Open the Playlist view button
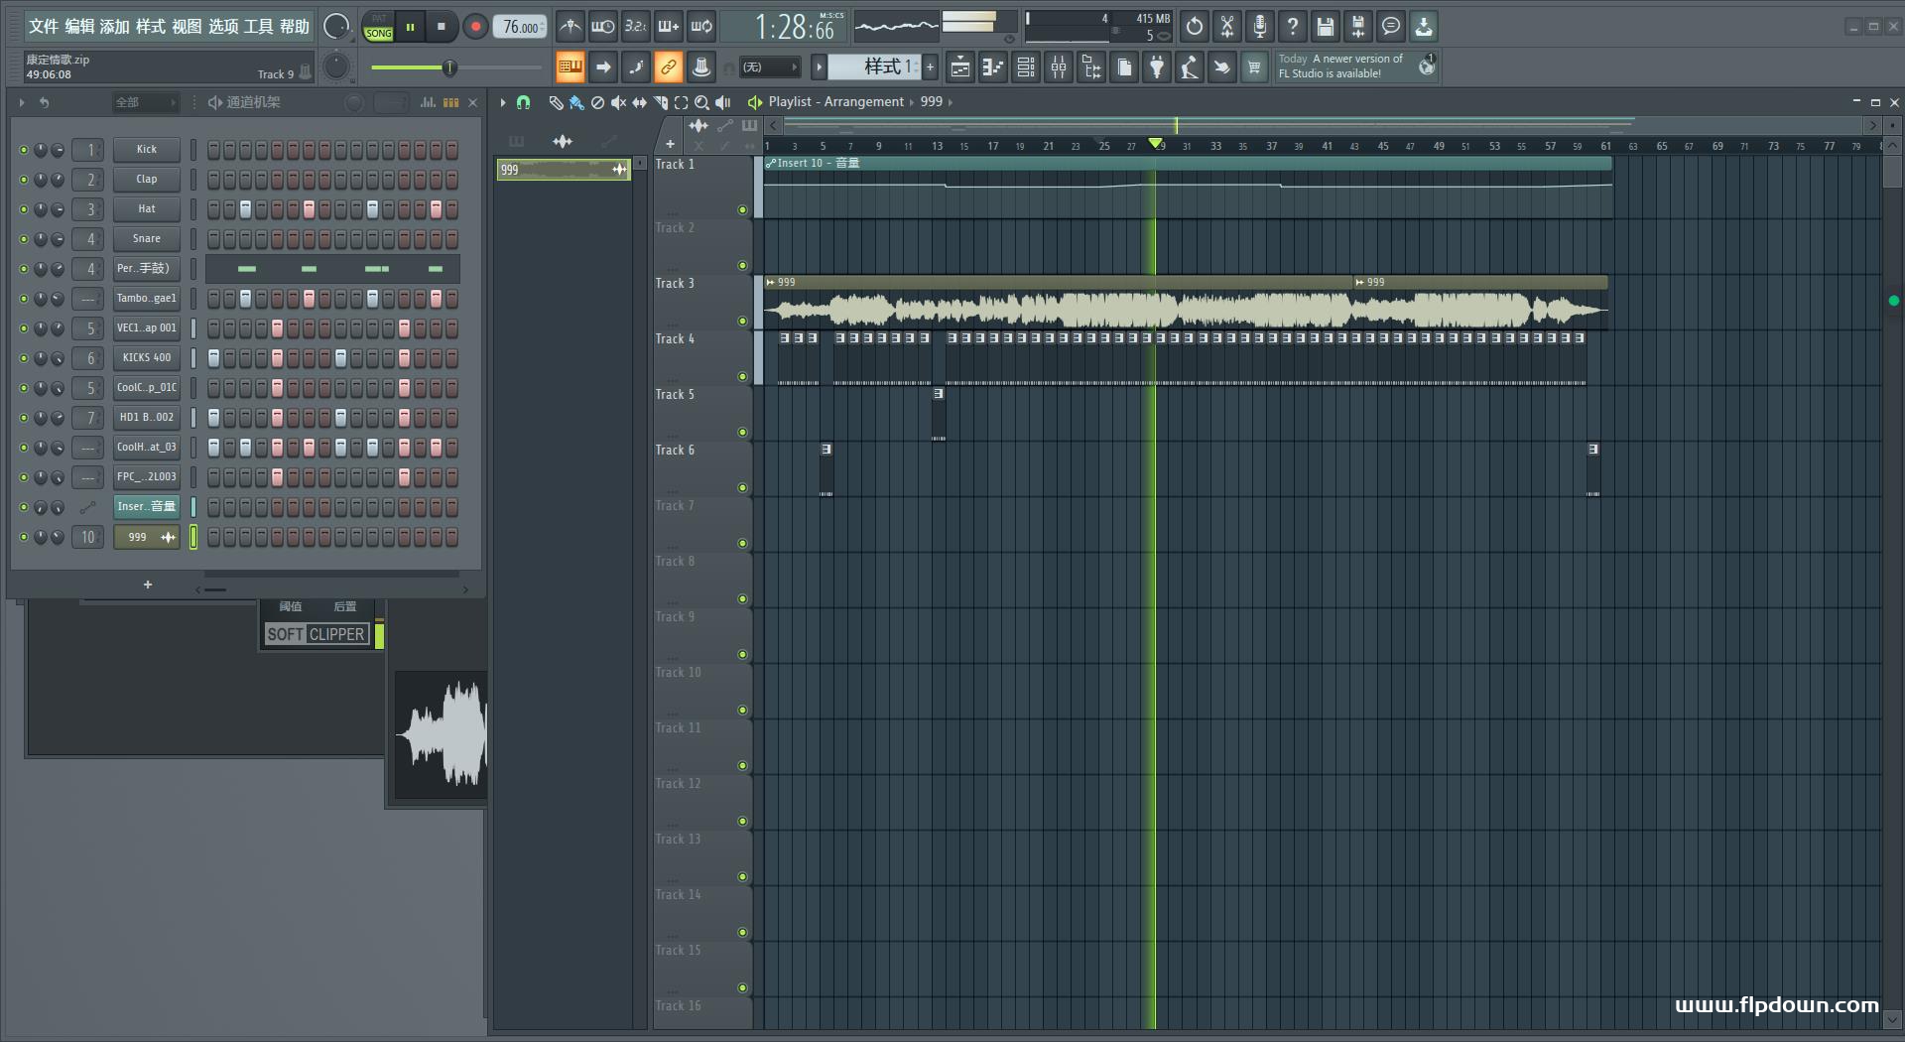 (960, 67)
